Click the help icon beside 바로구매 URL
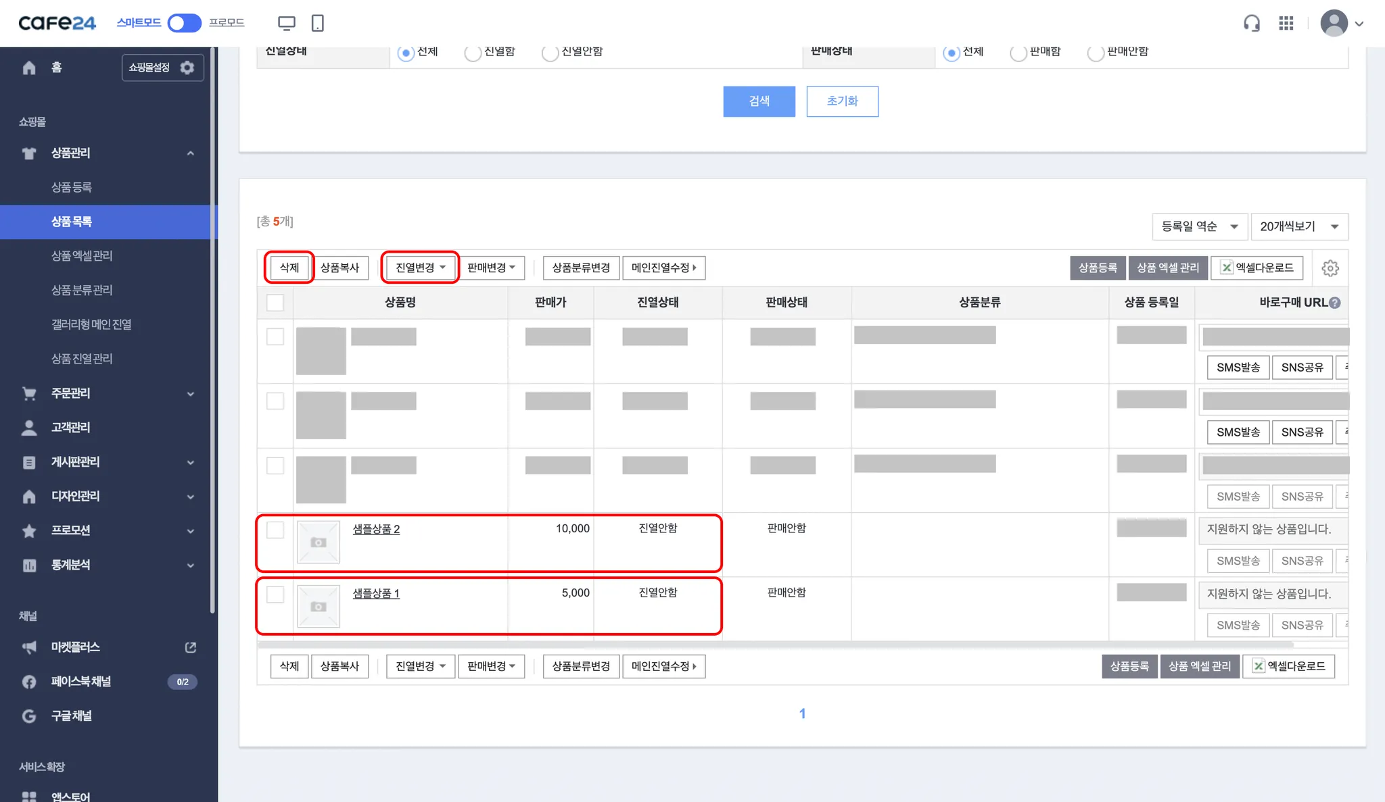 pyautogui.click(x=1334, y=303)
